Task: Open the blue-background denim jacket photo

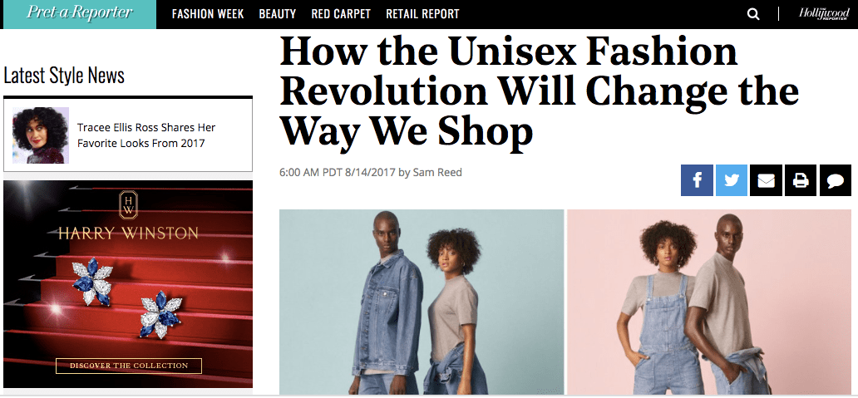Action: pyautogui.click(x=422, y=302)
